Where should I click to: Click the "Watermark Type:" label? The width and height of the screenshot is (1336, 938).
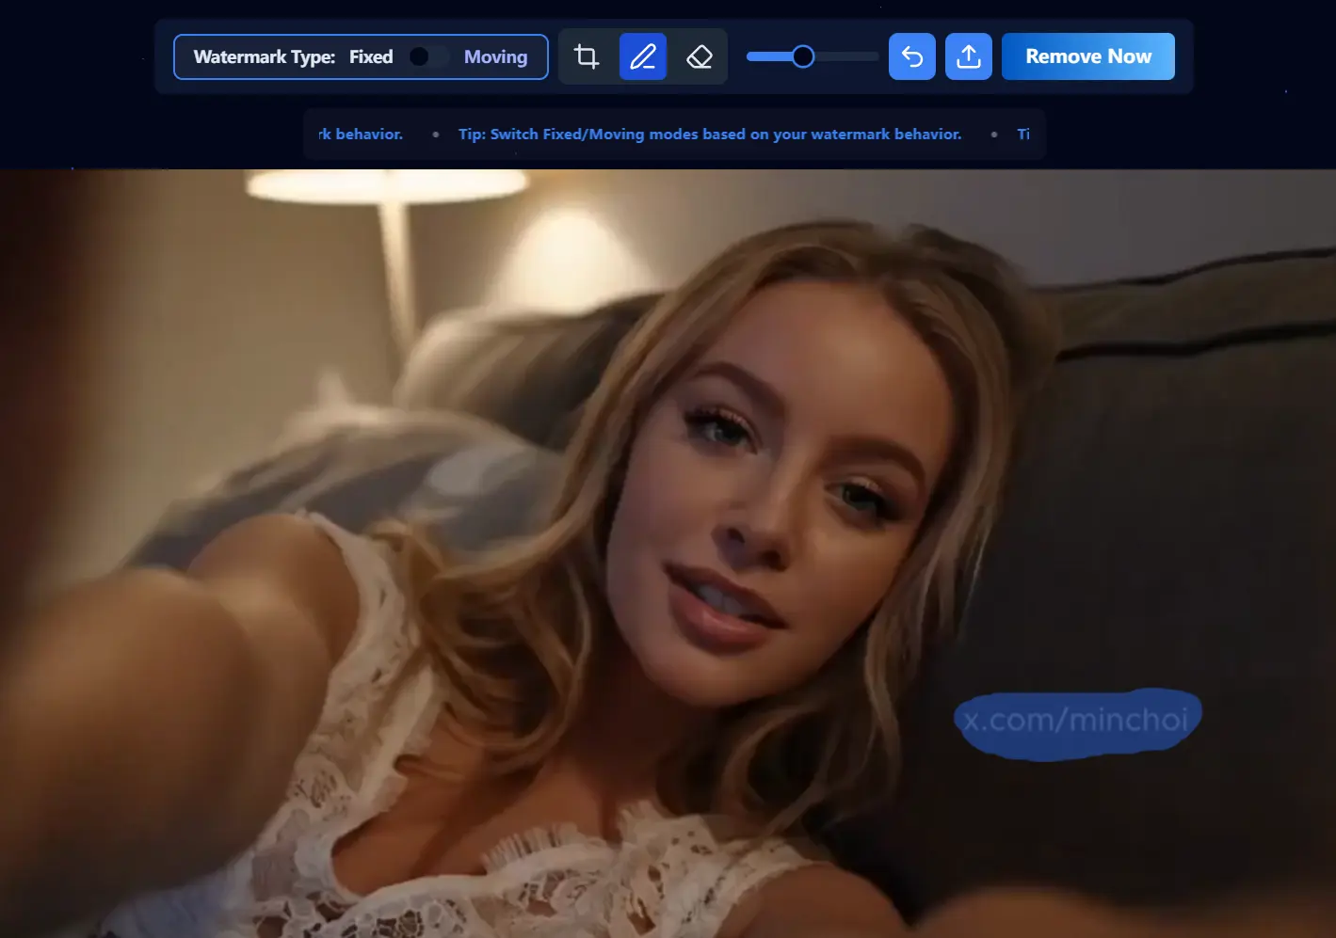click(x=264, y=57)
